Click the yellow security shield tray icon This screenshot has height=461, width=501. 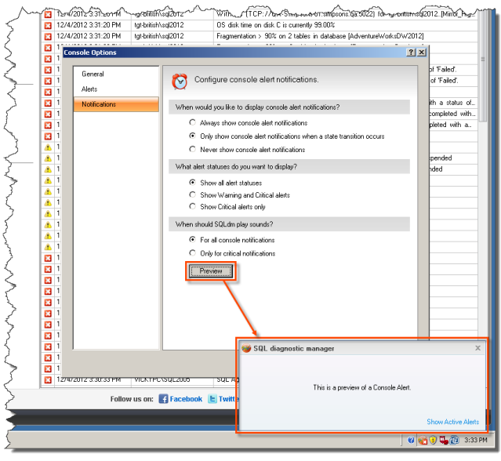(x=433, y=441)
